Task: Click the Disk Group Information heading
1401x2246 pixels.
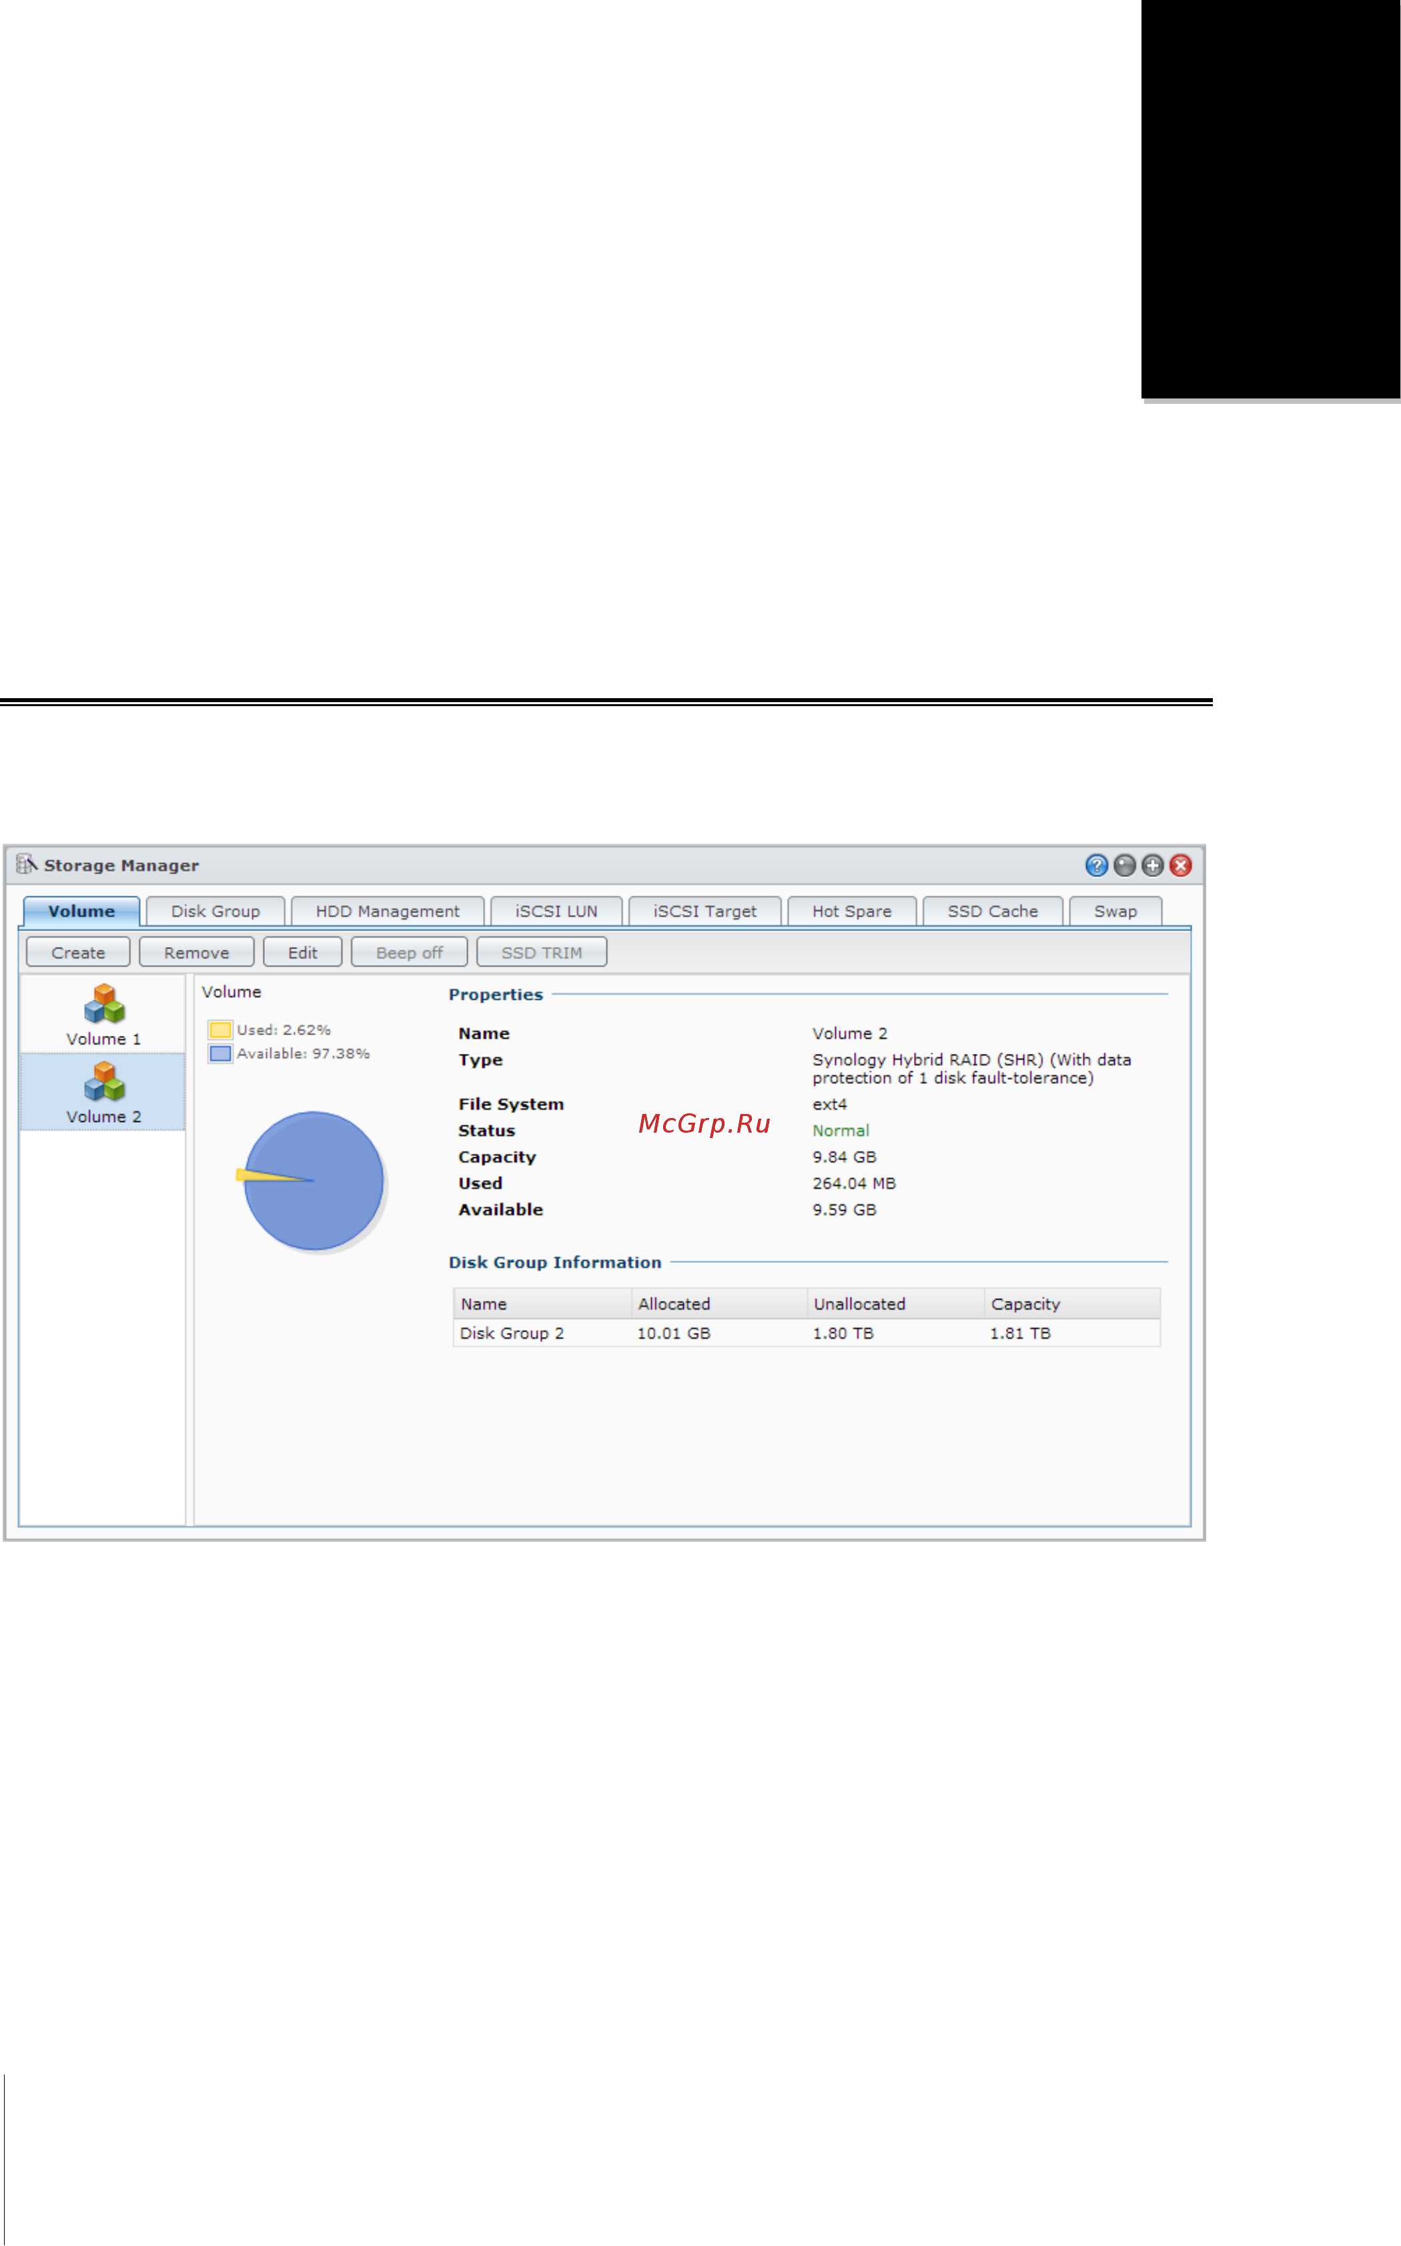Action: click(x=555, y=1261)
